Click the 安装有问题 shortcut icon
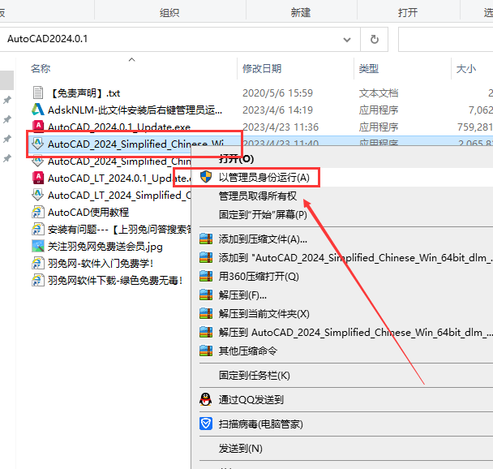493x469 pixels. click(x=38, y=229)
